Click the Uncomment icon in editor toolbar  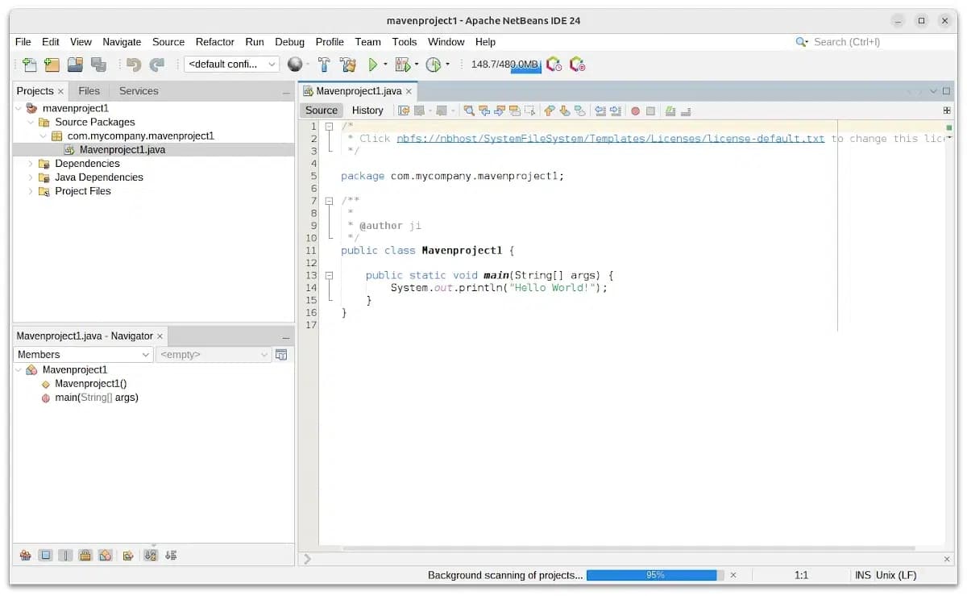point(686,110)
